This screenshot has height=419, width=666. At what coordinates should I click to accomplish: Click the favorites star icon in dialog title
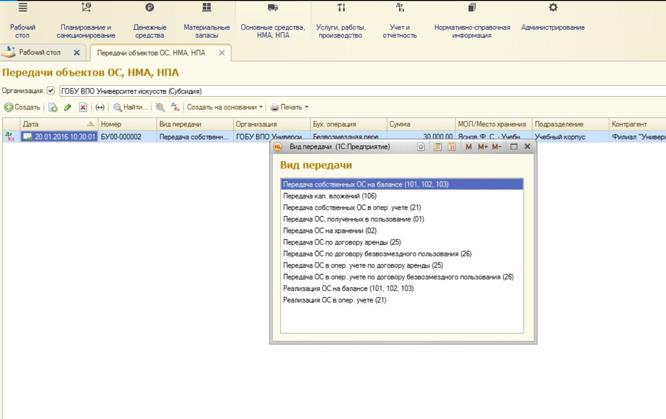pyautogui.click(x=421, y=147)
